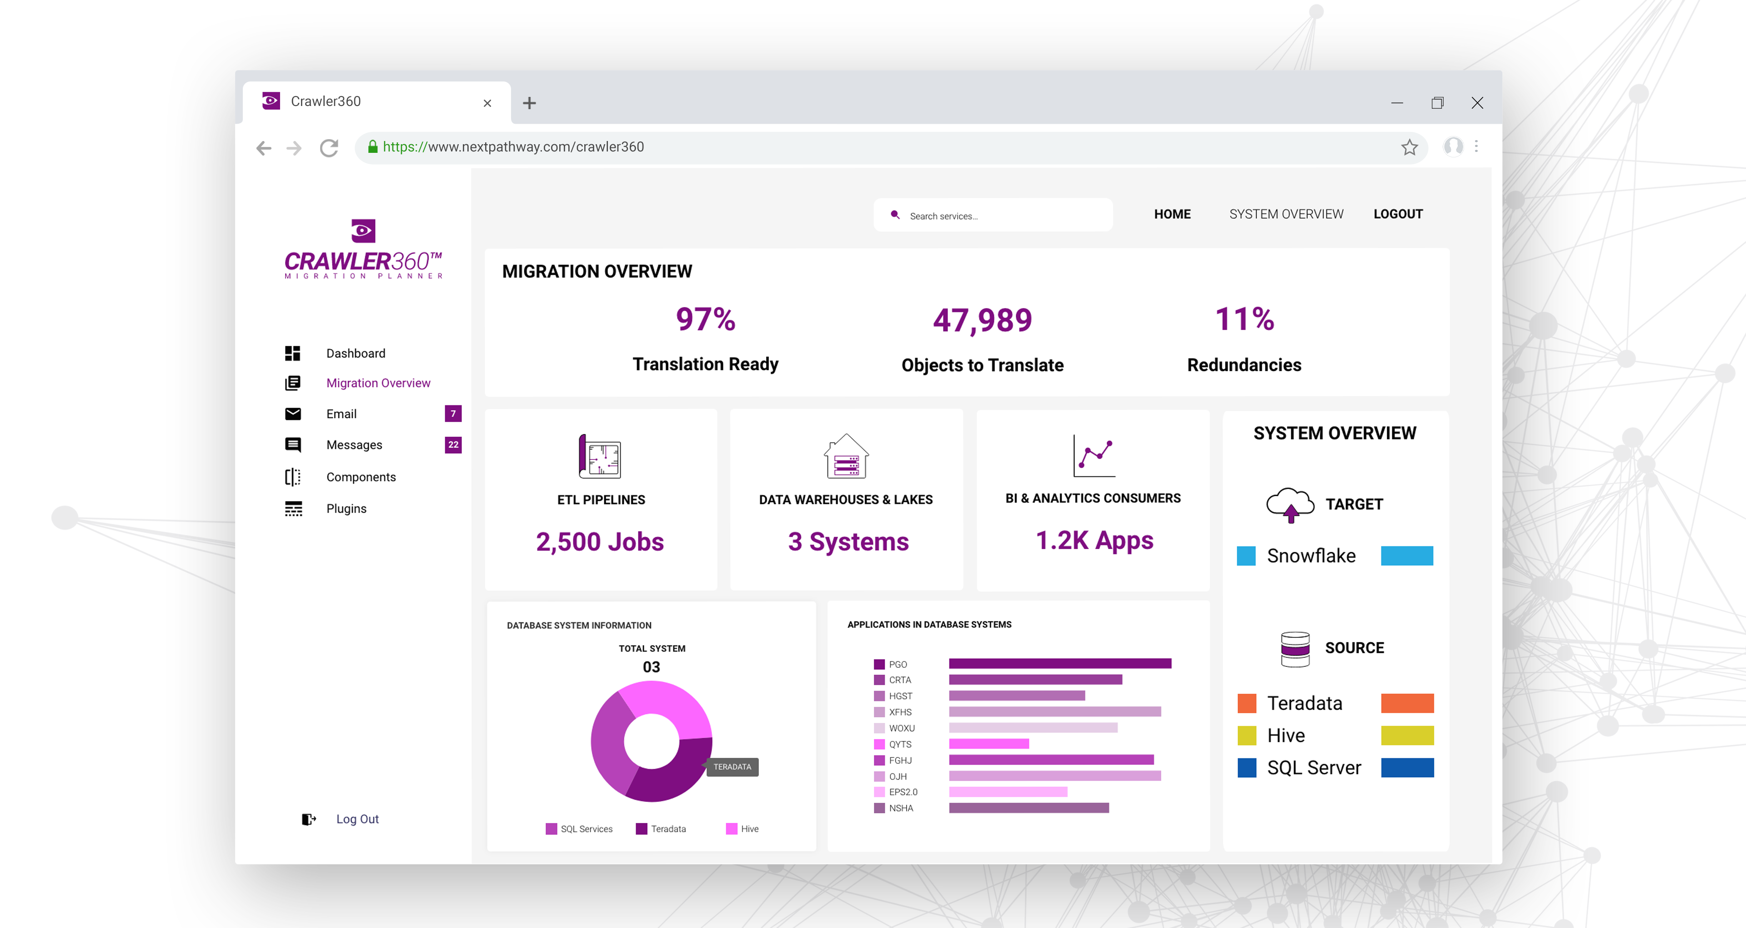1746x928 pixels.
Task: Bookmark page with the star icon
Action: (x=1409, y=147)
